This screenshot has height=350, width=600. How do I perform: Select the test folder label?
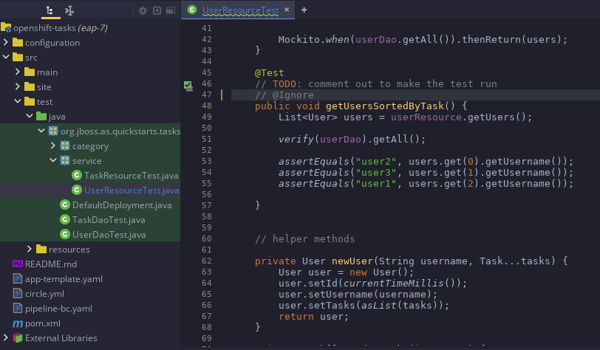pos(45,102)
